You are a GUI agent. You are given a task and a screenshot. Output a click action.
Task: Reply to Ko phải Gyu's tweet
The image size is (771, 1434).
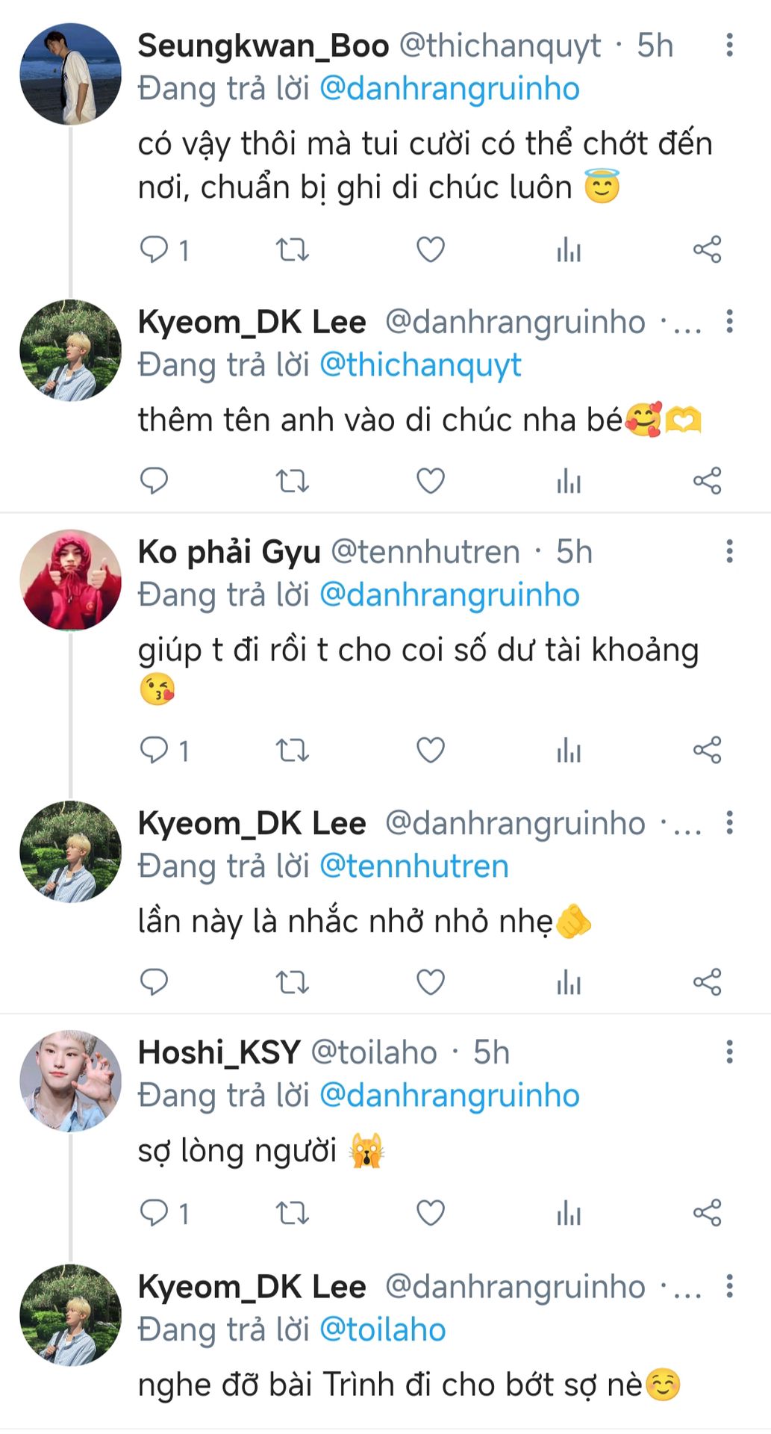point(154,750)
